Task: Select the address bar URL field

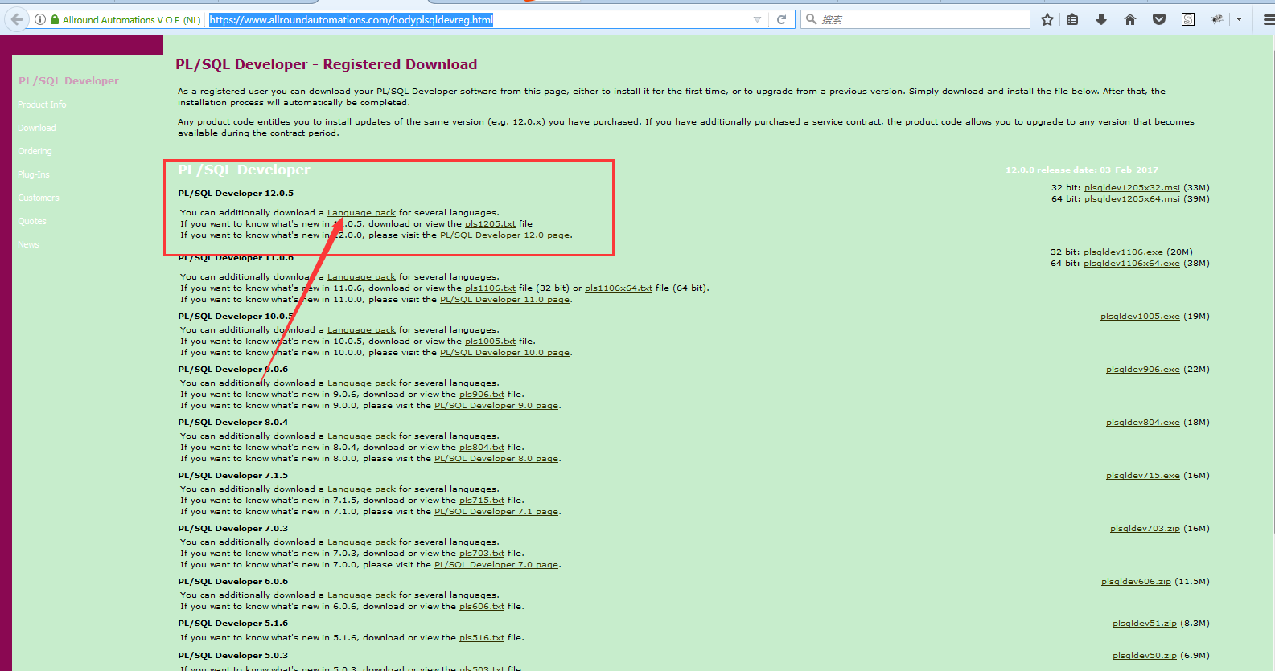Action: 479,19
